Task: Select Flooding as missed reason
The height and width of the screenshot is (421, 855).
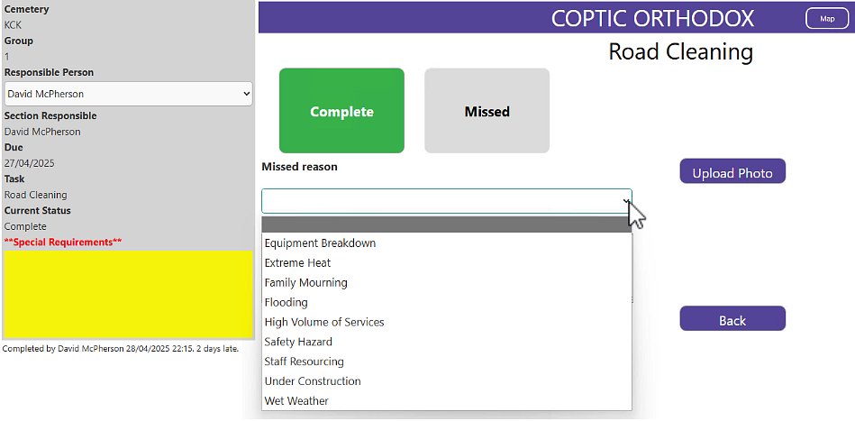Action: (287, 303)
